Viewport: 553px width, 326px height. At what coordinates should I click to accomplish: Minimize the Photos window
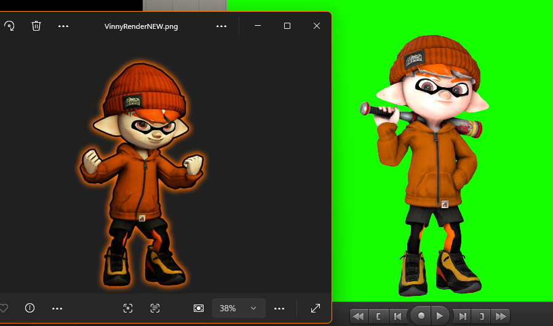tap(258, 26)
